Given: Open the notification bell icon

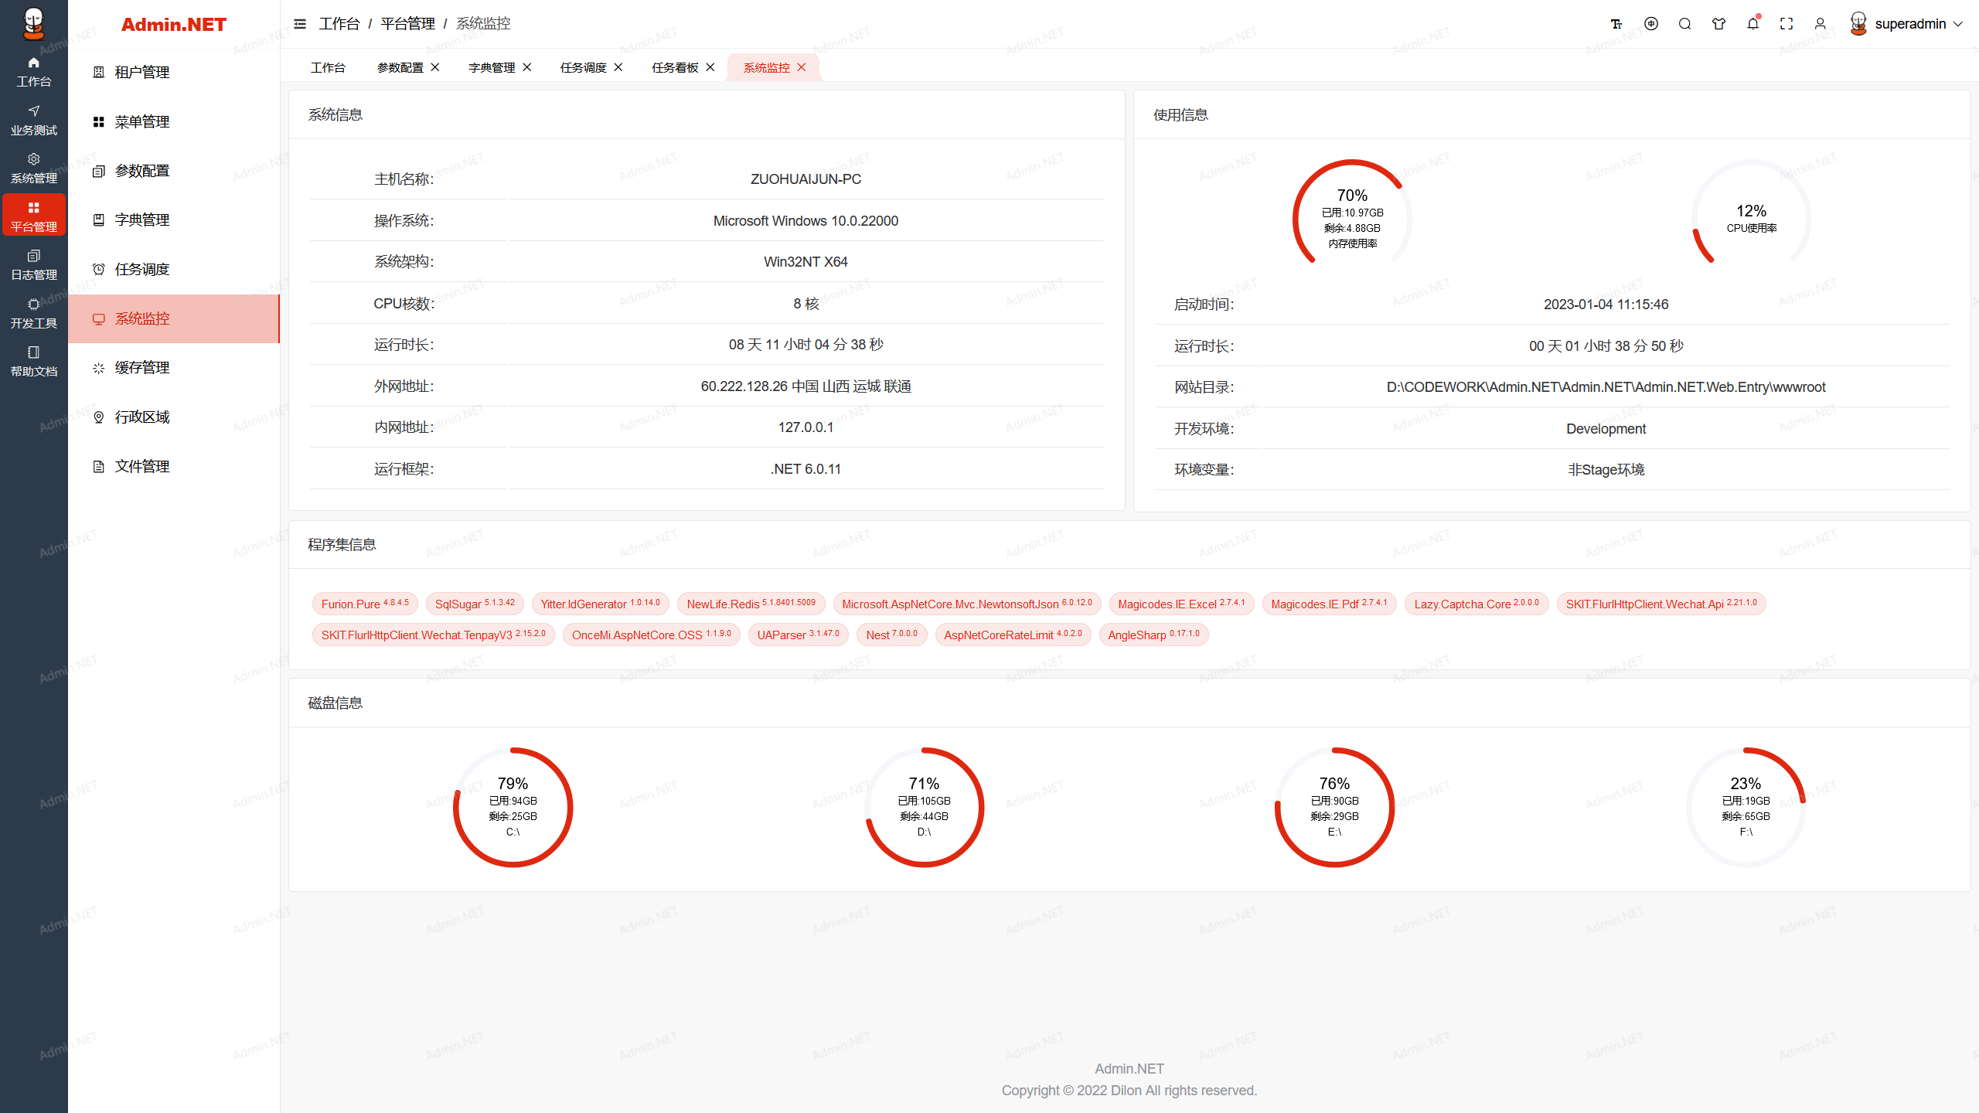Looking at the screenshot, I should click(x=1752, y=24).
